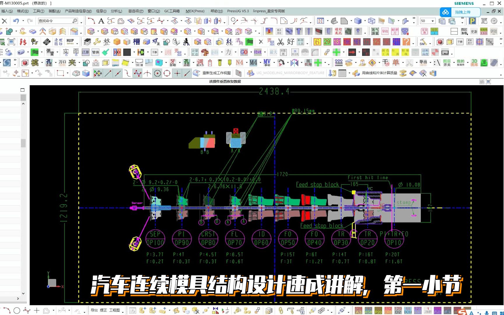The width and height of the screenshot is (504, 315).
Task: Open the GC工具箱 menu
Action: [x=172, y=11]
